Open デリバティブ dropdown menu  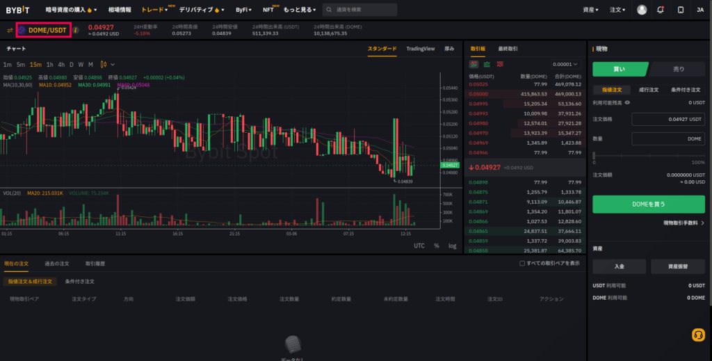point(202,10)
